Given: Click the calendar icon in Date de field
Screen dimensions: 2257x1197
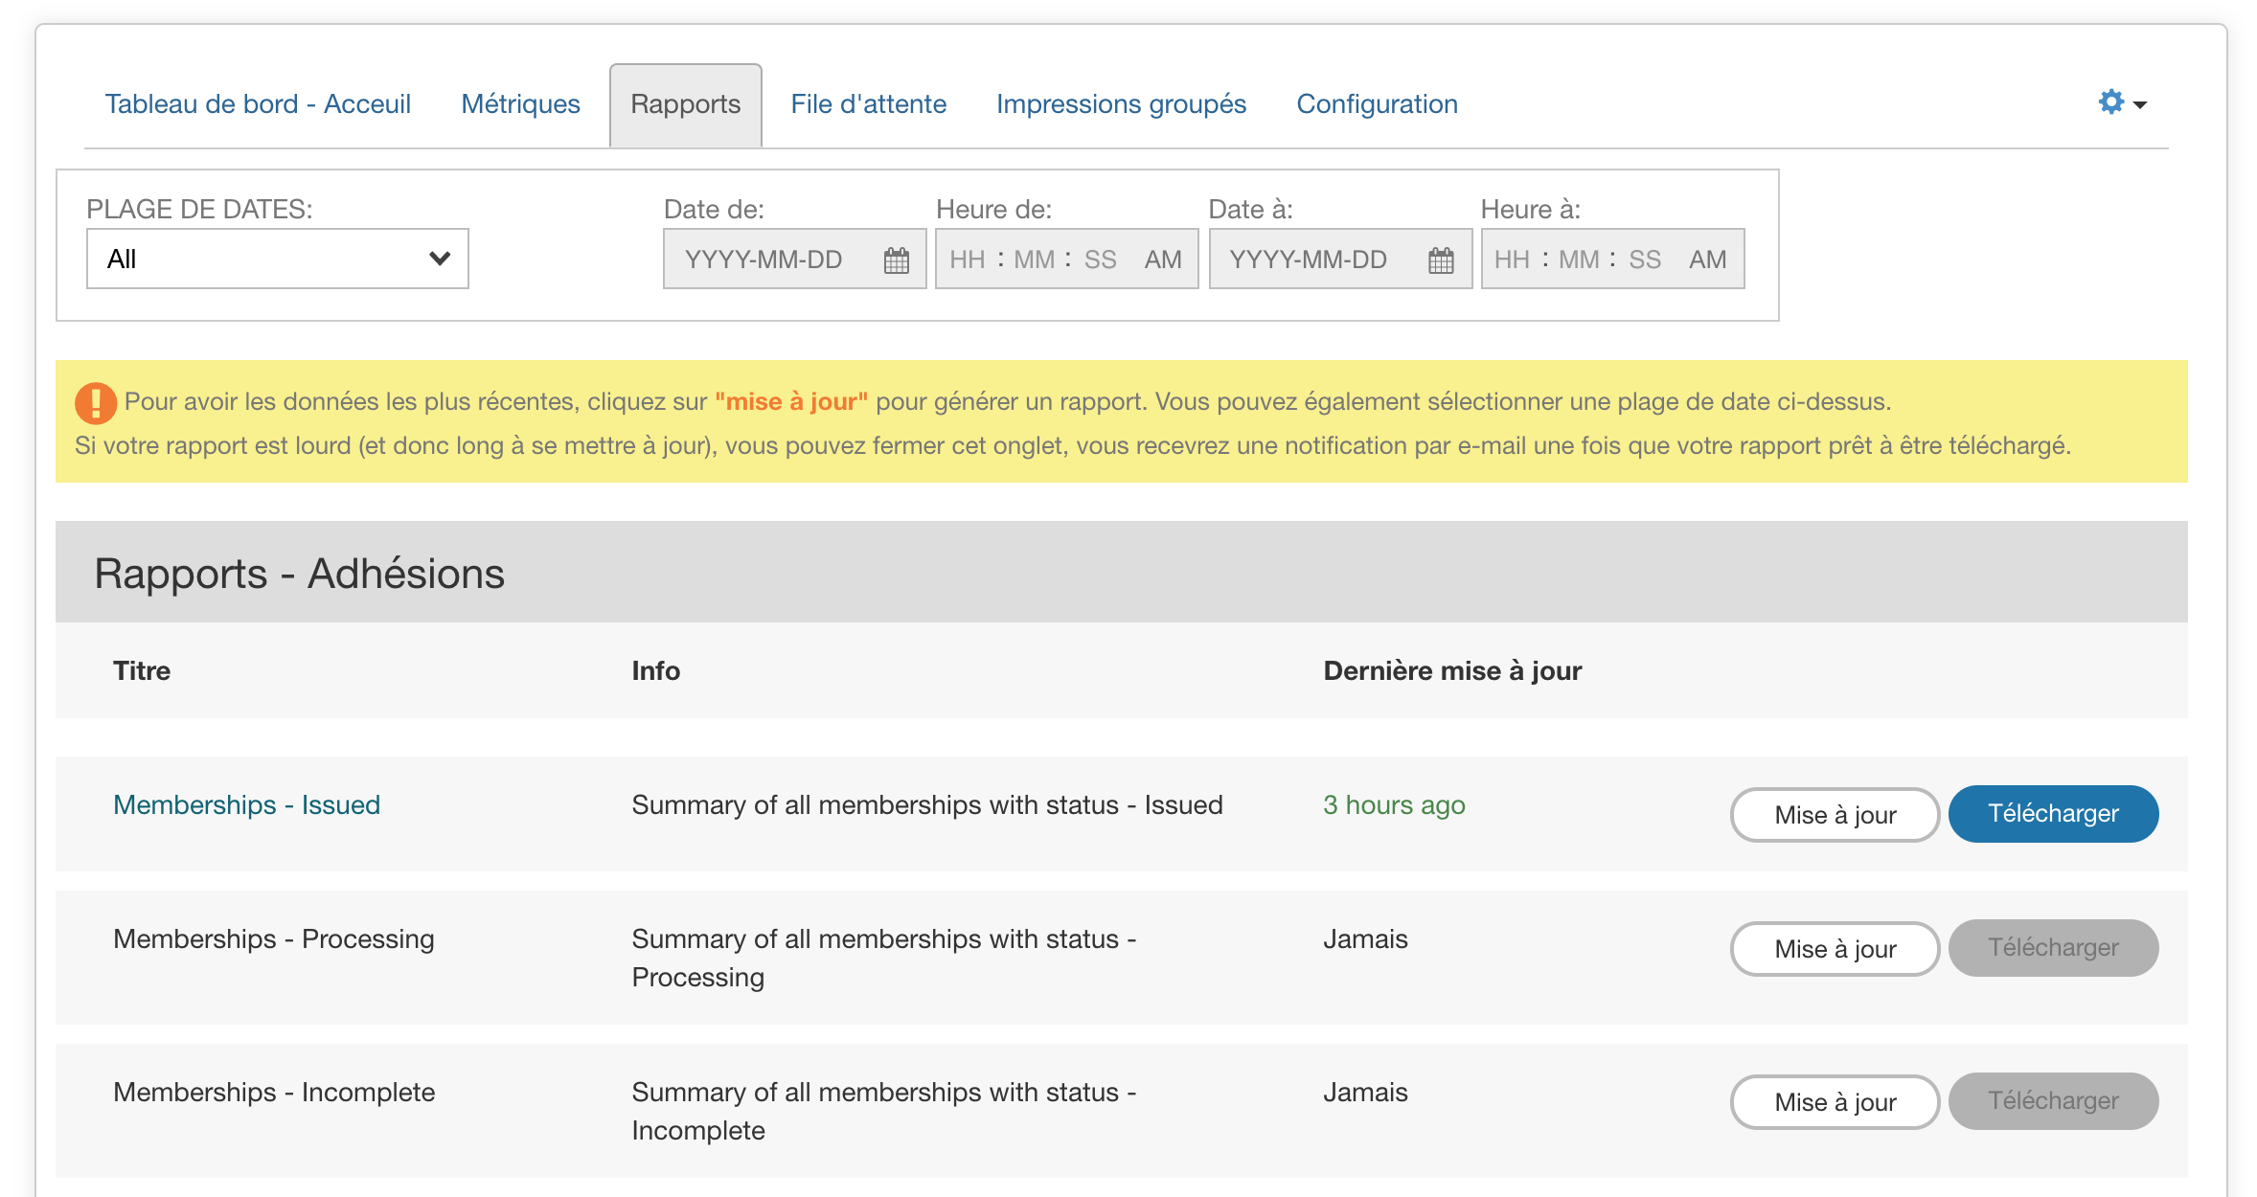Looking at the screenshot, I should (896, 260).
